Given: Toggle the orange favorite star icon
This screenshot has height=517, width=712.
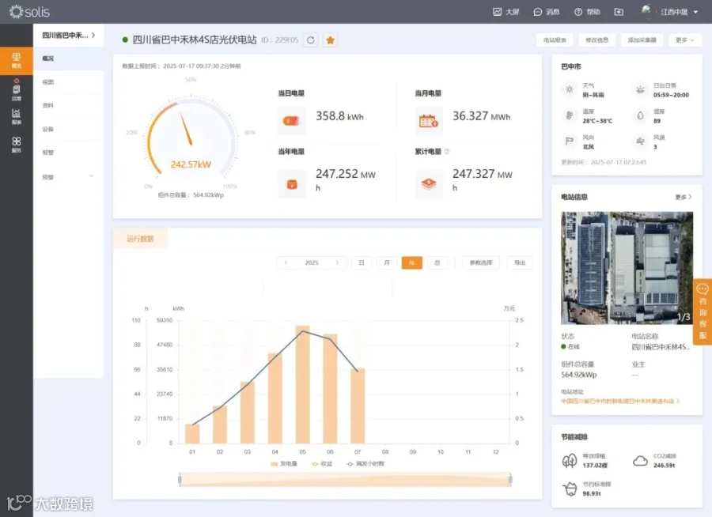Looking at the screenshot, I should coord(330,40).
